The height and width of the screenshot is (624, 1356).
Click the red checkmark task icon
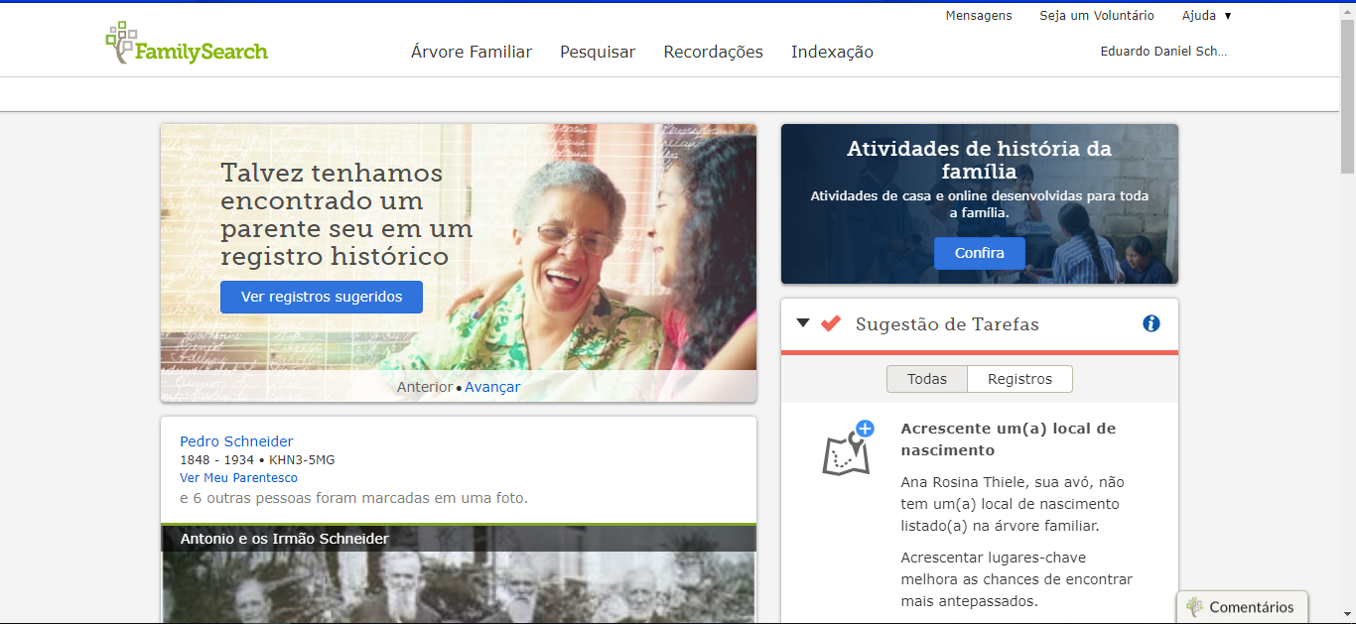coord(831,323)
